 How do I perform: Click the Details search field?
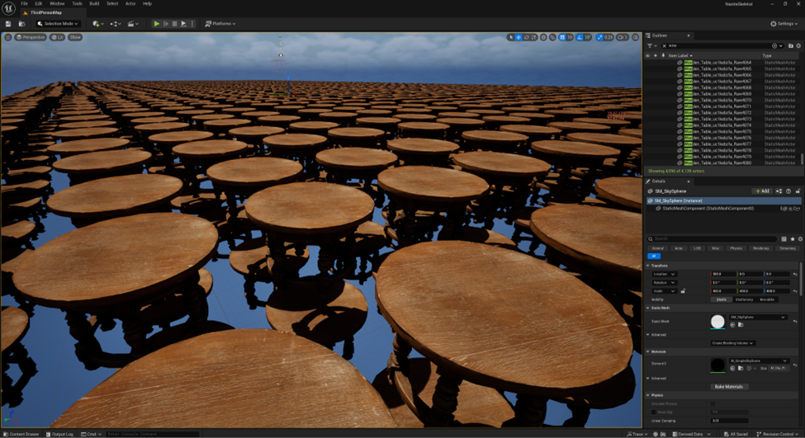pyautogui.click(x=713, y=239)
